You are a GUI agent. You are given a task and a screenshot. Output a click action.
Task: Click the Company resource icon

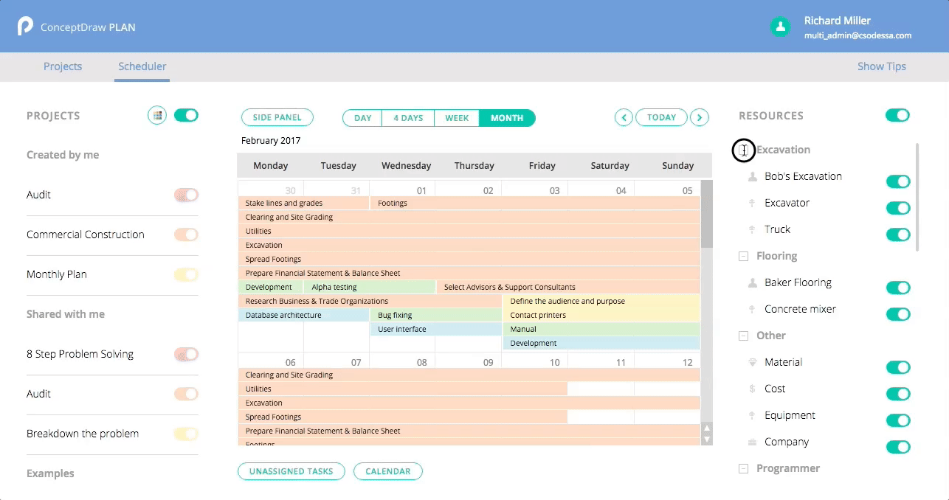753,442
